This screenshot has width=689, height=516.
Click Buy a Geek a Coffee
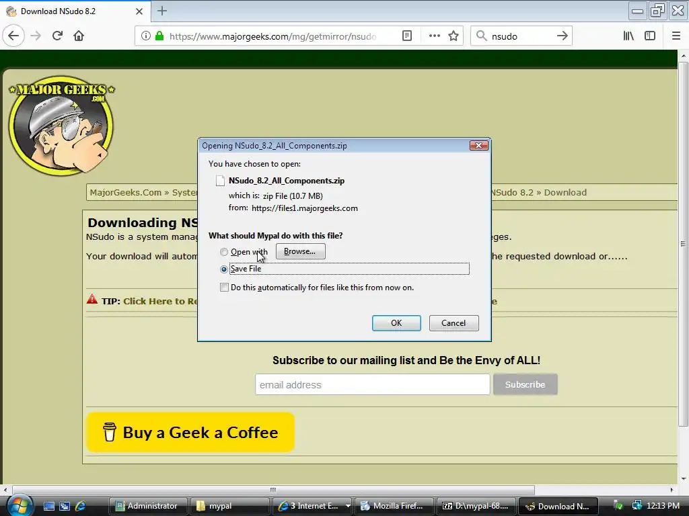190,432
